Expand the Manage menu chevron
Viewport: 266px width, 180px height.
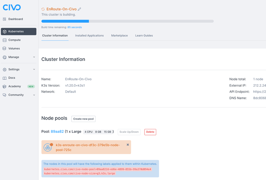(34, 57)
